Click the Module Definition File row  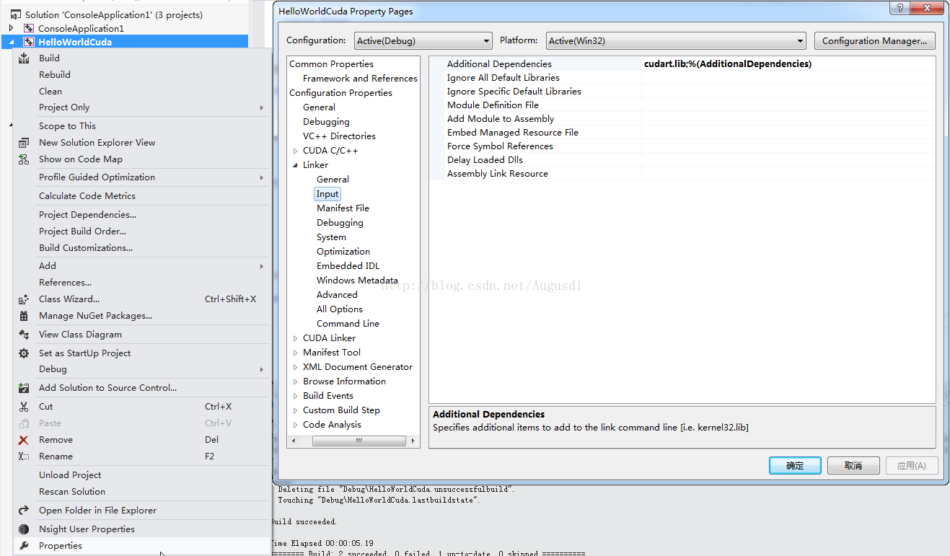click(682, 105)
